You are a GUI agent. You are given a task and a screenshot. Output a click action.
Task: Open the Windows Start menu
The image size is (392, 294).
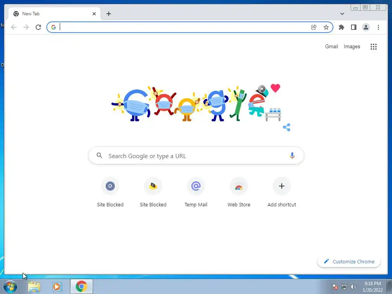point(10,286)
